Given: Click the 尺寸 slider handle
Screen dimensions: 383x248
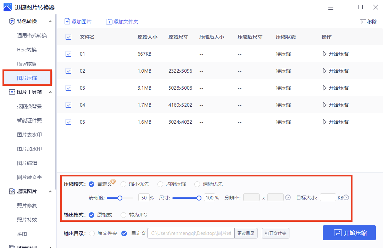Looking at the screenshot, I should click(199, 198).
